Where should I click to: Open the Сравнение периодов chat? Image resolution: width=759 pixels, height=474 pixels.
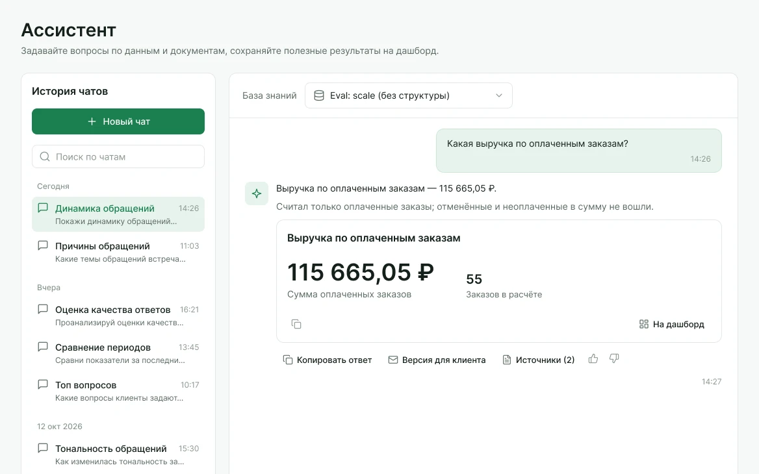point(118,353)
